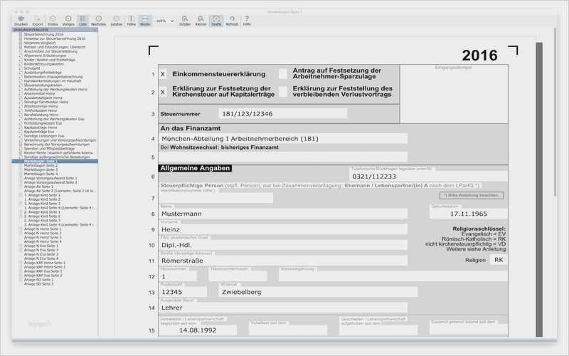This screenshot has height=356, width=569.
Task: Click the Vorname field containing Heinz
Action: (x=282, y=229)
